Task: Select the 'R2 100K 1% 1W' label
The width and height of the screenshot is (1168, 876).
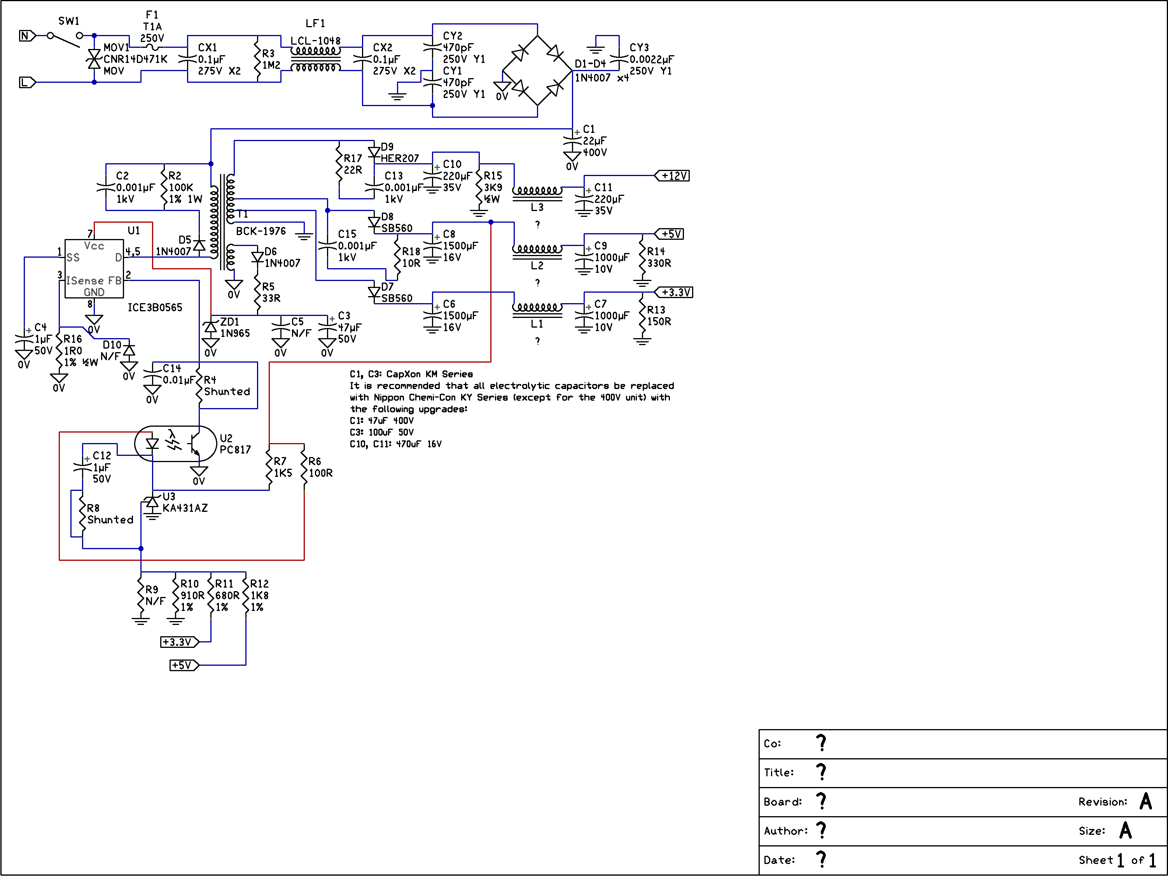Action: pos(185,187)
